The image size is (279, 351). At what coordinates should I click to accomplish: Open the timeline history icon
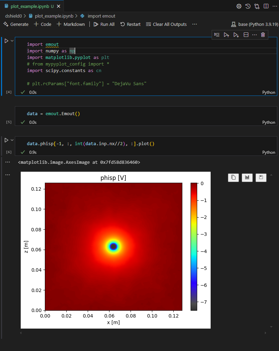coord(248,6)
